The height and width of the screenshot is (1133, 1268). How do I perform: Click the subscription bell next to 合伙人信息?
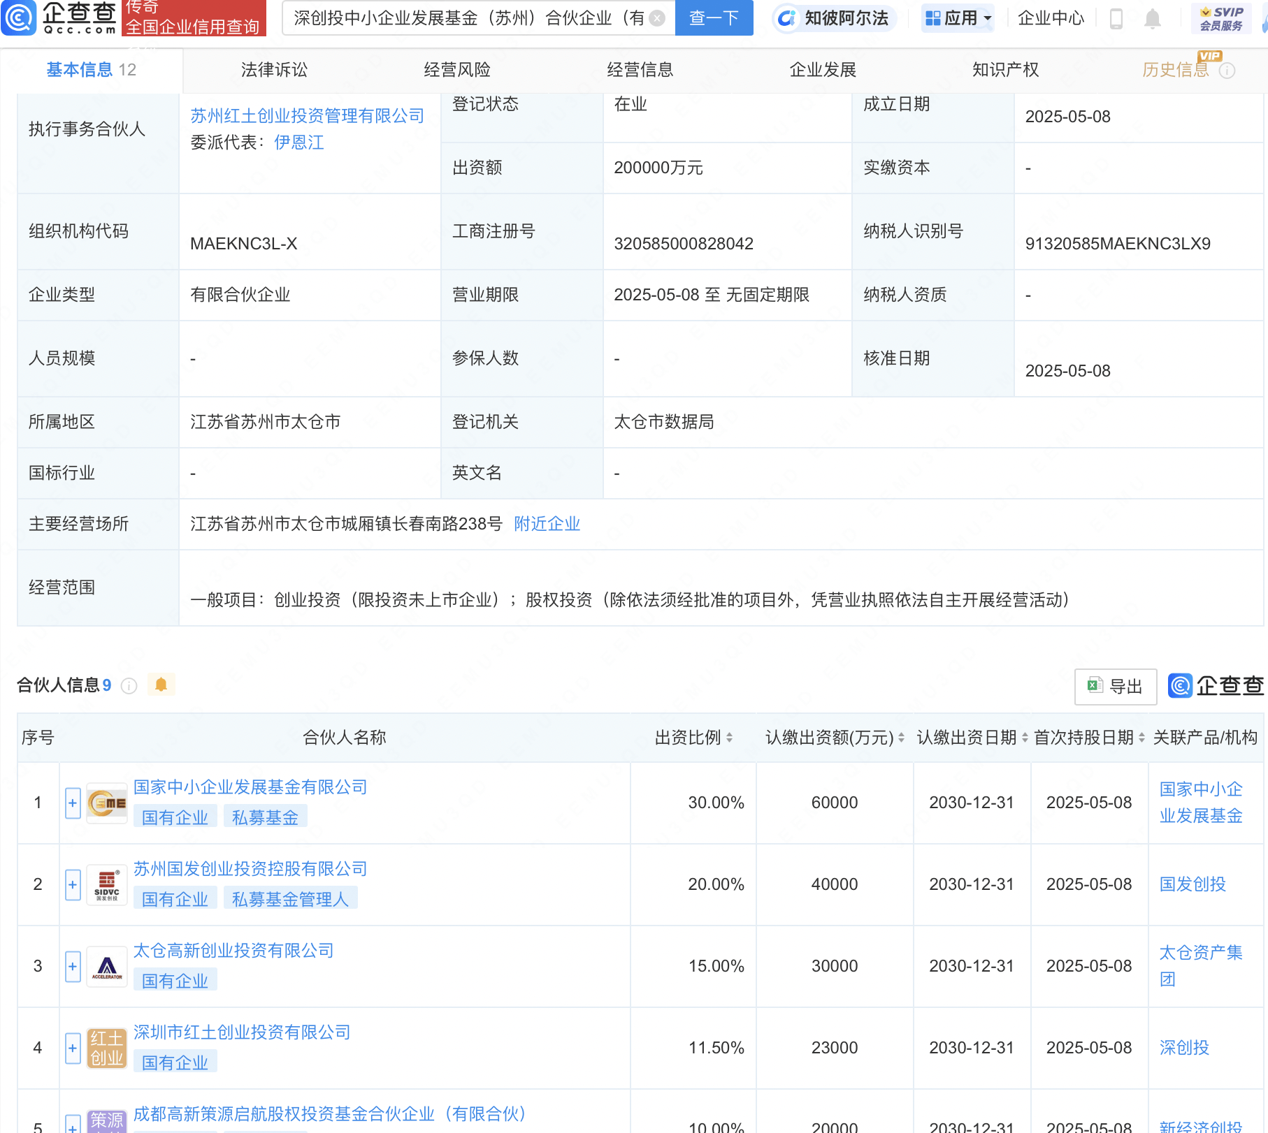161,685
